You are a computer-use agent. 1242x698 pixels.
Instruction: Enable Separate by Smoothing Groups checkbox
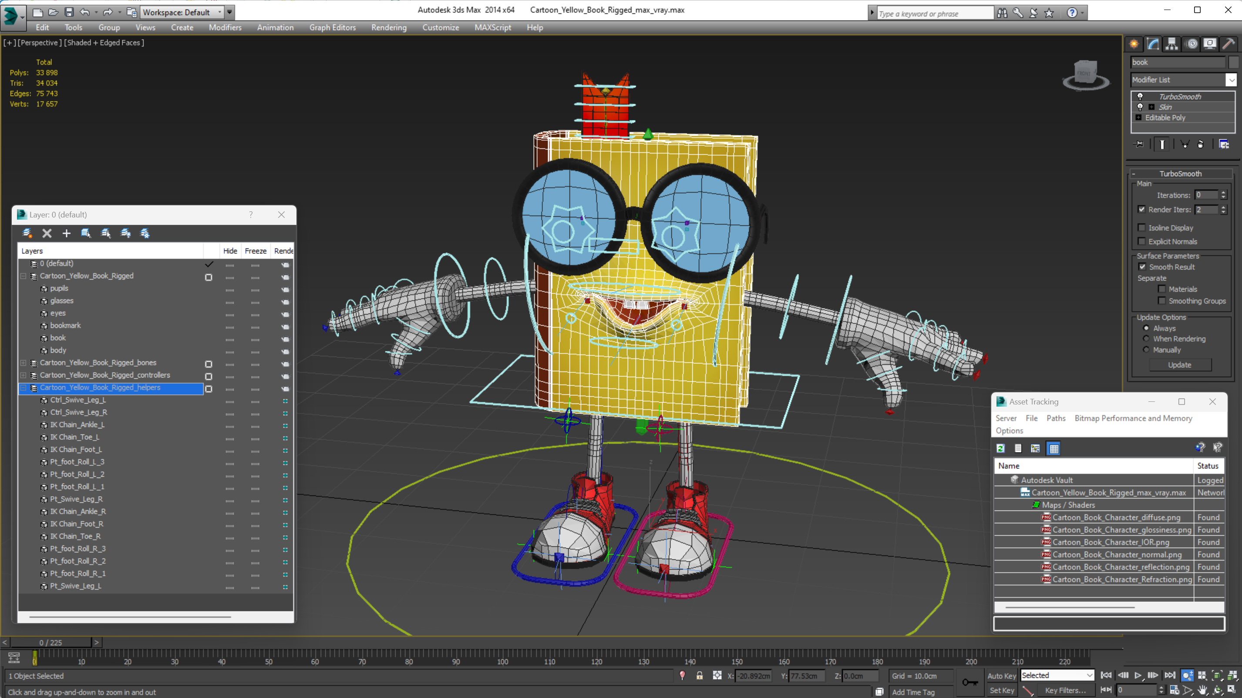(x=1161, y=301)
